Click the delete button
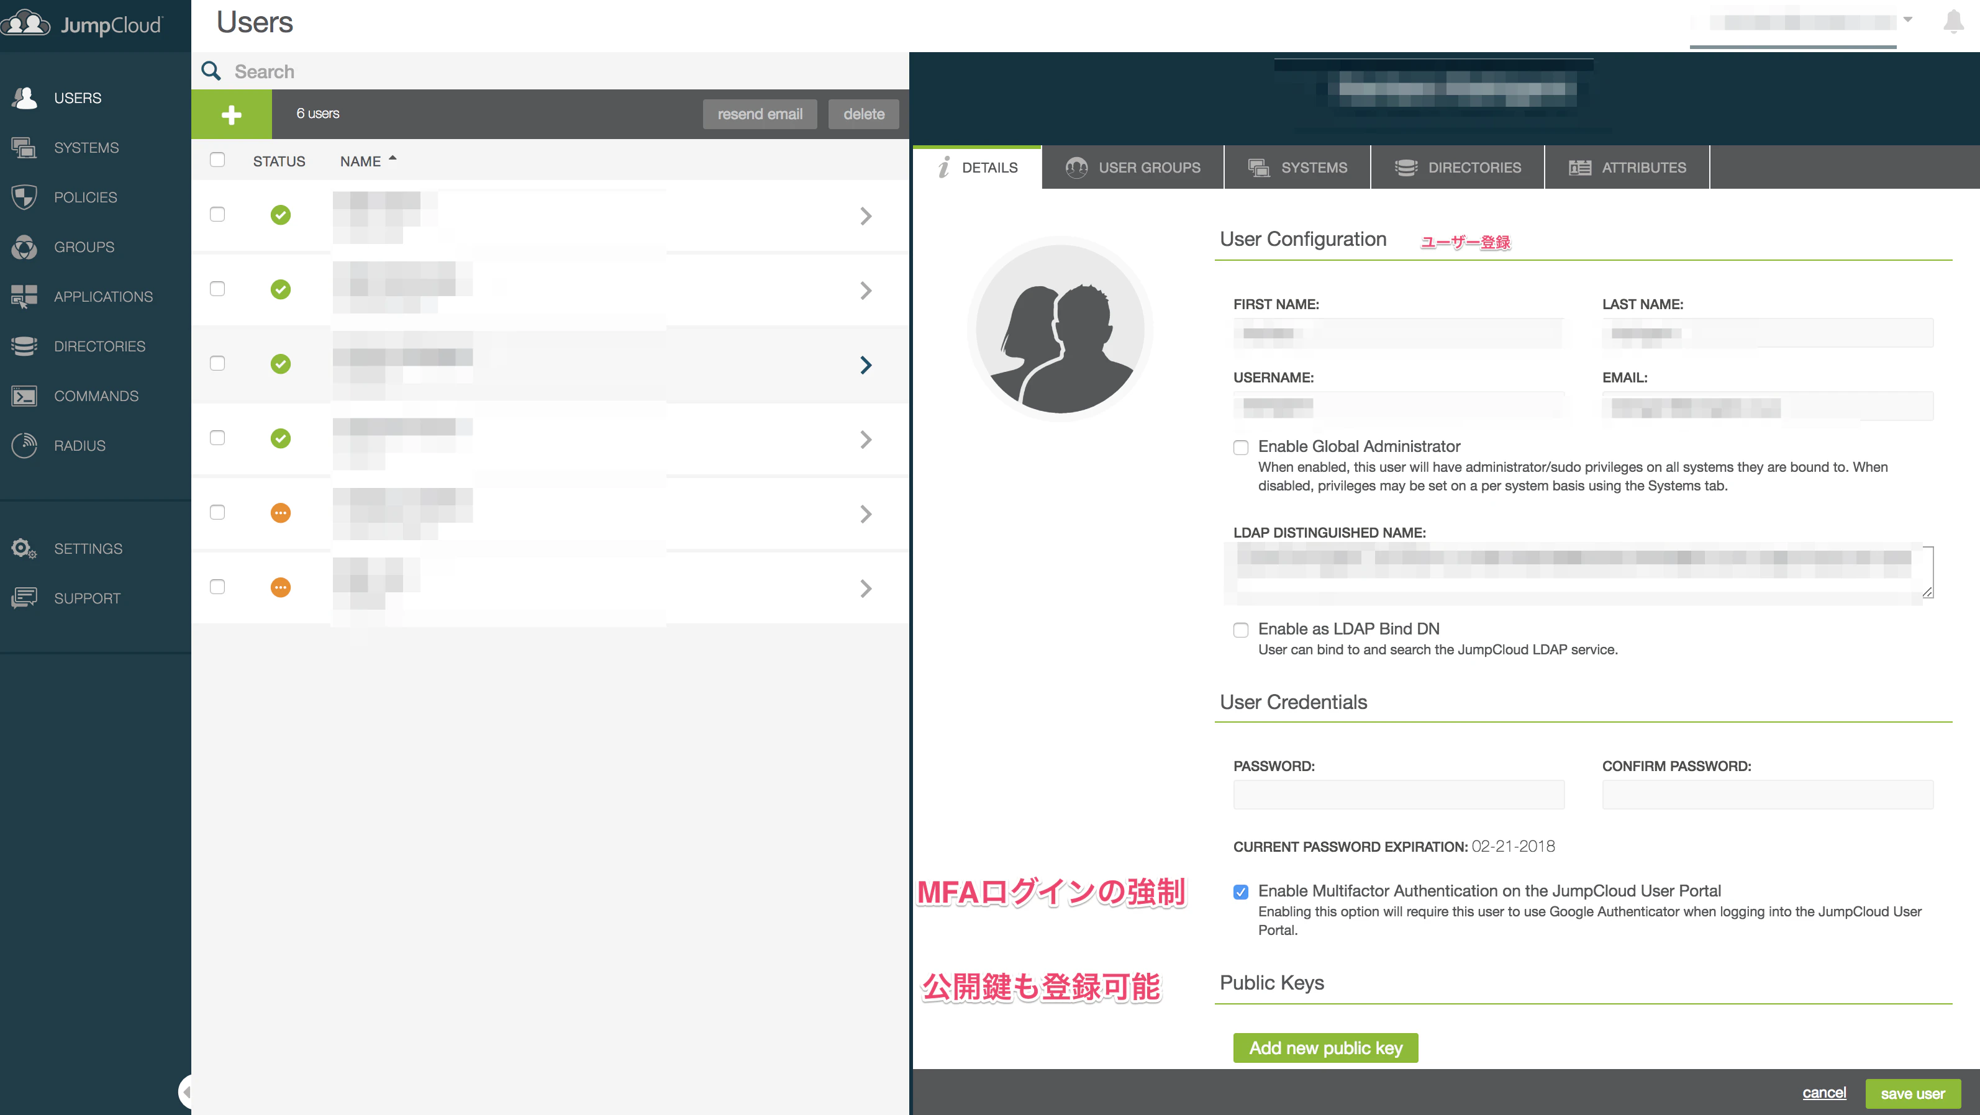 864,114
